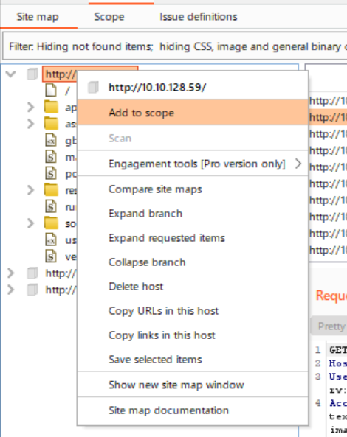The image size is (347, 437).
Task: Choose "Save selected items"
Action: (193, 359)
